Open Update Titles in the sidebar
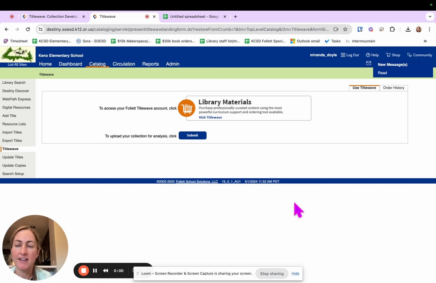This screenshot has width=436, height=283. coord(13,157)
